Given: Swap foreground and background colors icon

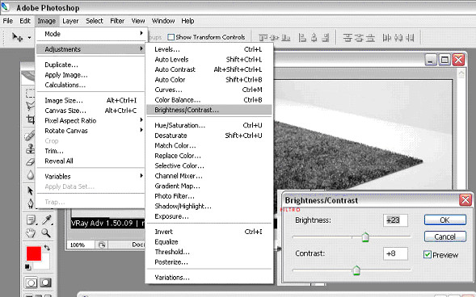Looking at the screenshot, I should click(47, 248).
